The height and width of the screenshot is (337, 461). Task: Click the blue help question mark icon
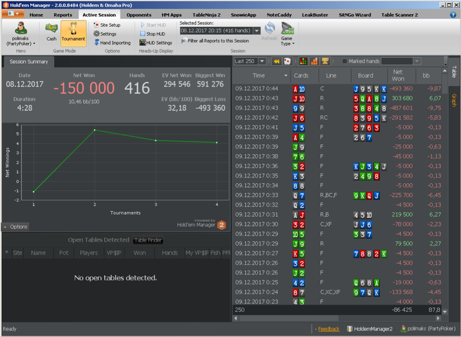click(x=453, y=14)
